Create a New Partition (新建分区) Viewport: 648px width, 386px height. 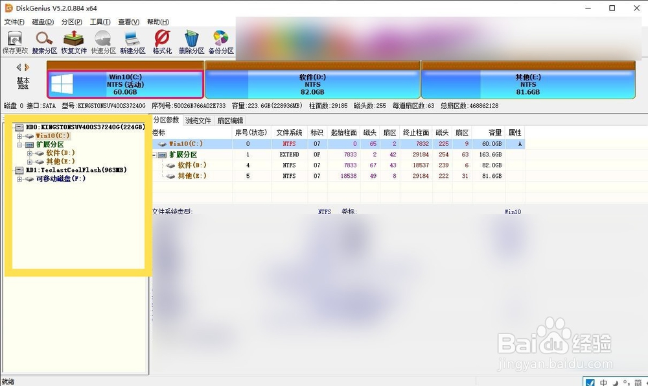pyautogui.click(x=133, y=43)
